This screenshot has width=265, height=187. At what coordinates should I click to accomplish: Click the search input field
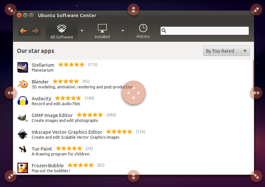click(x=204, y=31)
